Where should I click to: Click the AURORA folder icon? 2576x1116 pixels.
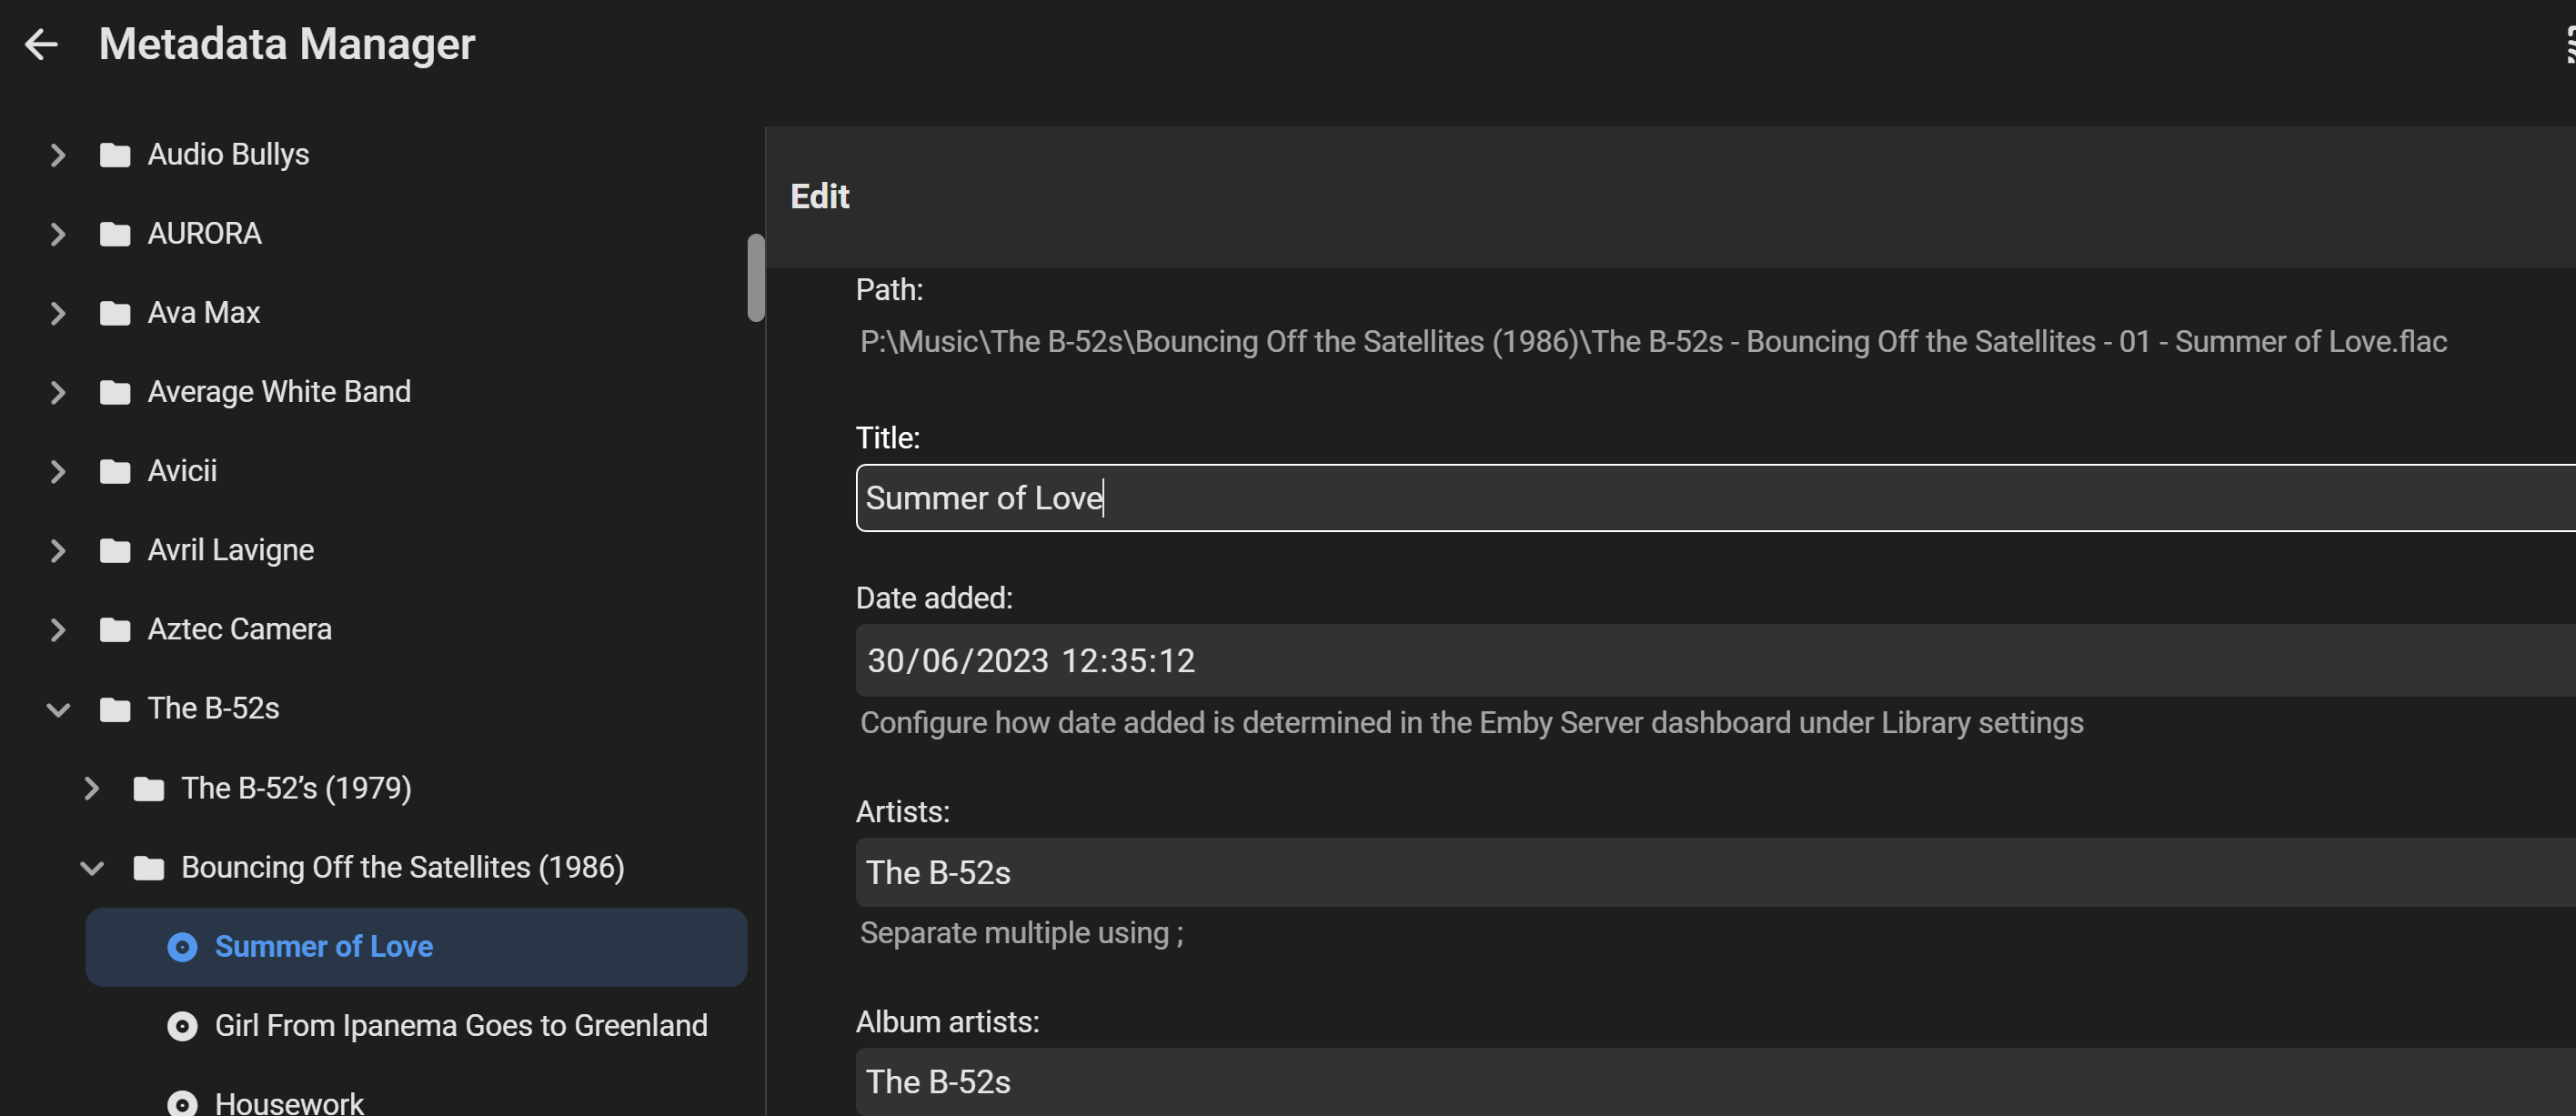(115, 234)
